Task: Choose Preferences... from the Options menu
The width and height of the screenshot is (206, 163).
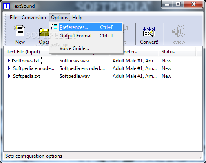Action: point(86,27)
